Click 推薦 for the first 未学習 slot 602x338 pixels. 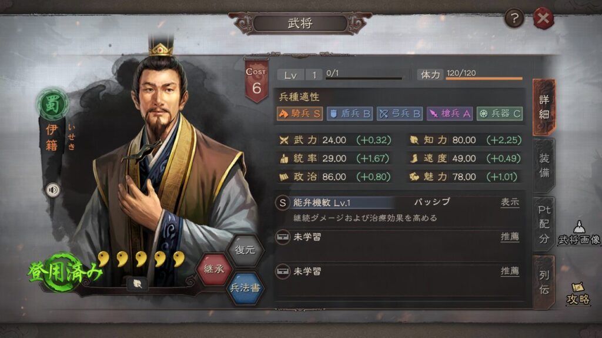(510, 237)
